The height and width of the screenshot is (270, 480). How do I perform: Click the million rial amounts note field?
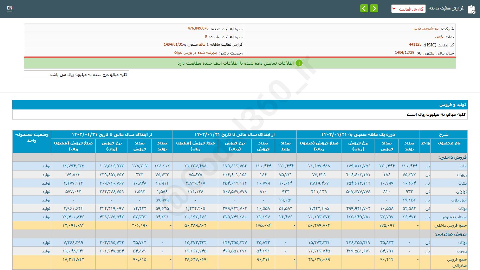(x=77, y=74)
